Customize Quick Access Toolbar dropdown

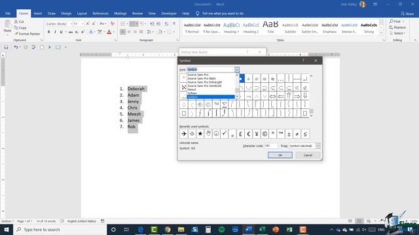pyautogui.click(x=65, y=48)
